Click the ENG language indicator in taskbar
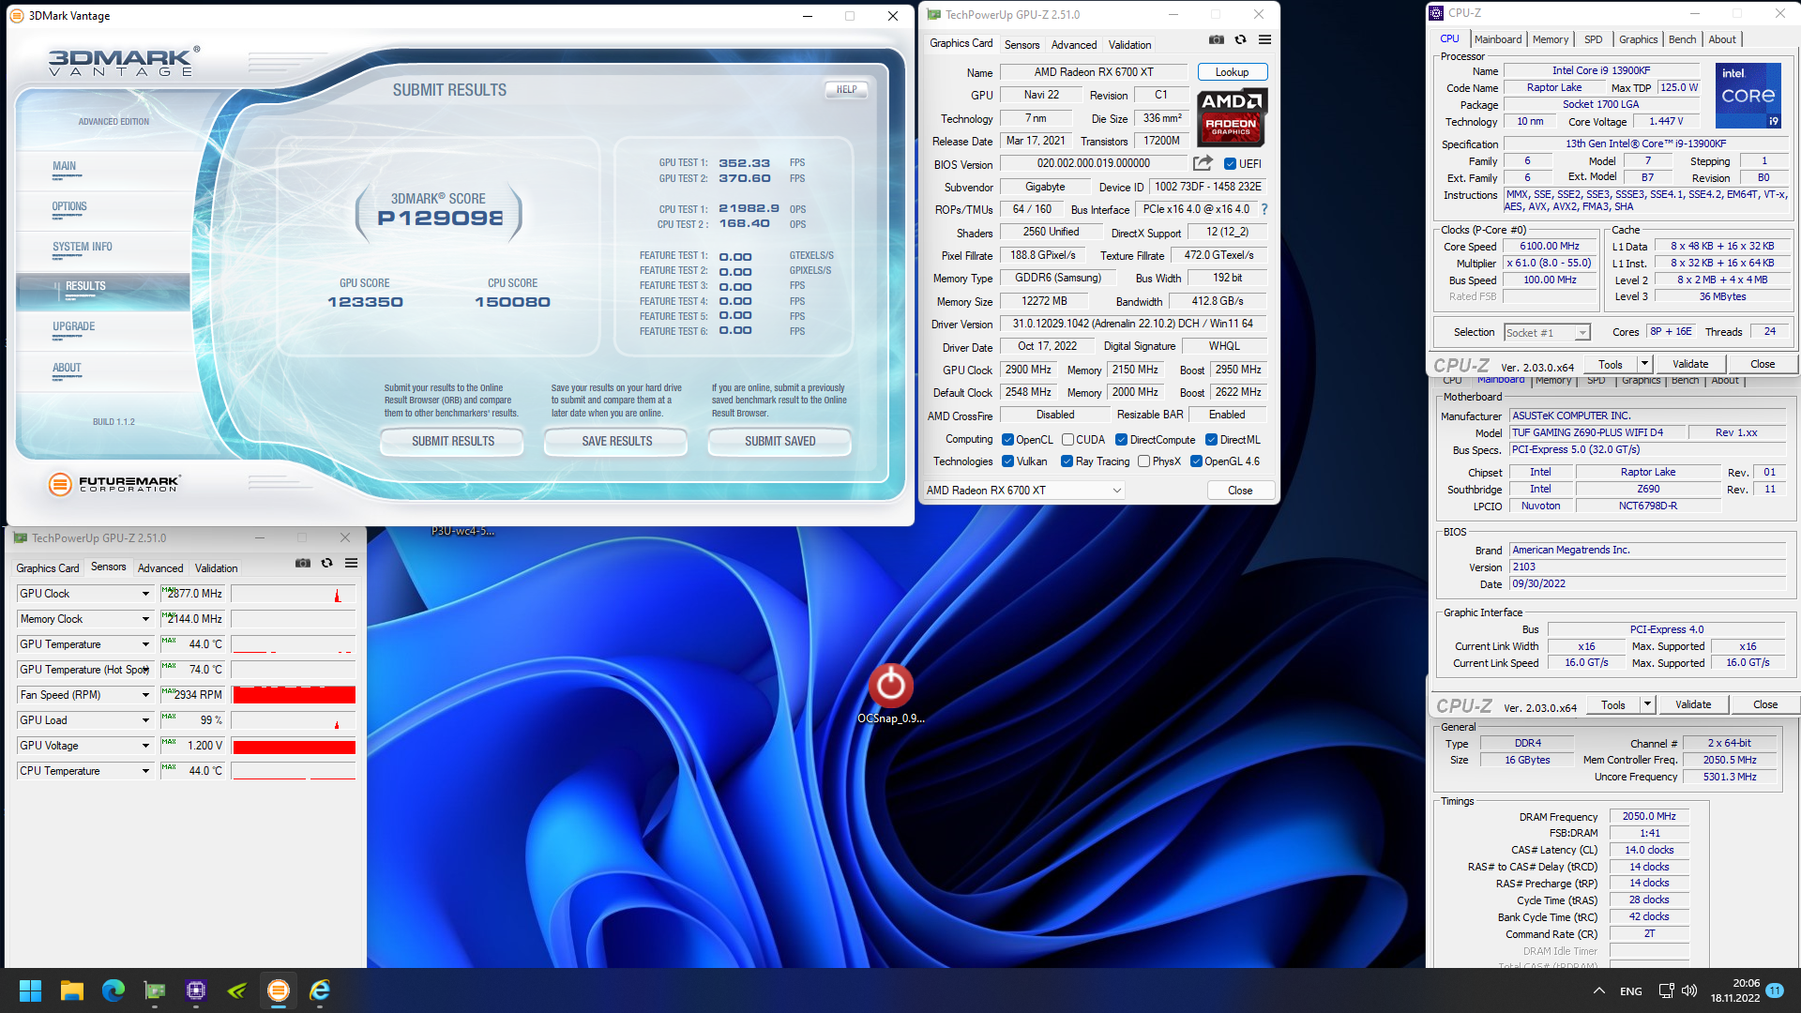 (1630, 990)
